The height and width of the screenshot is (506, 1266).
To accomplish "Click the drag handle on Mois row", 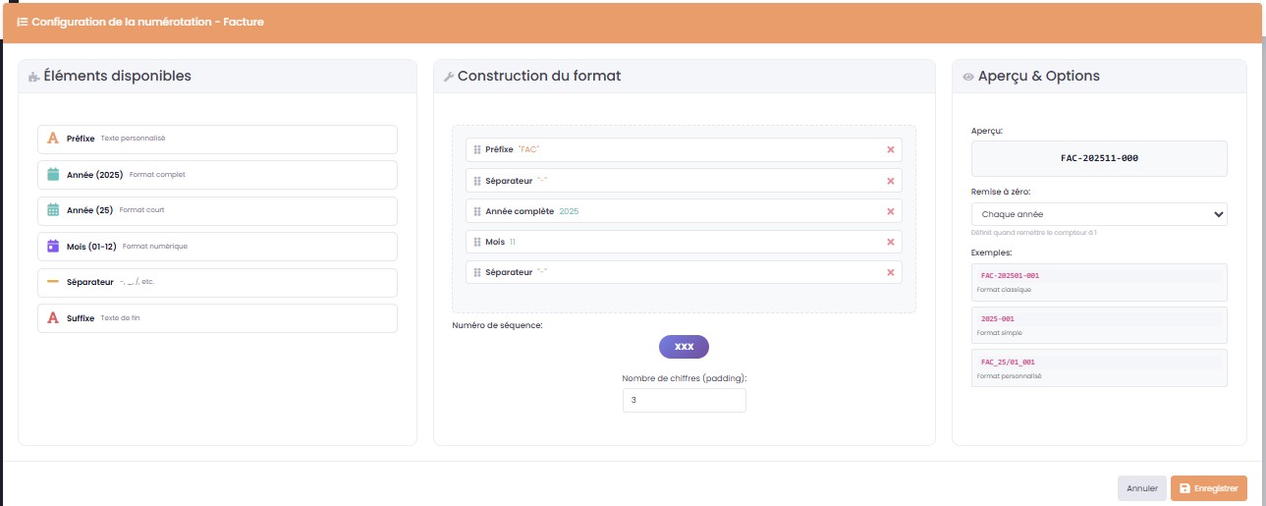I will click(477, 242).
